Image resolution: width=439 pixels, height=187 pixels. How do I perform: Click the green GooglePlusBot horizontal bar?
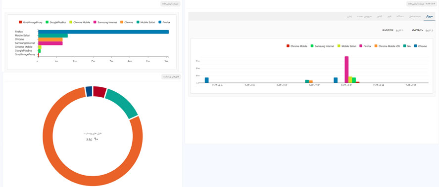39,51
